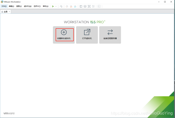The width and height of the screenshot is (175, 118).
Task: Close the 主页 tab
Action: click(x=9, y=12)
